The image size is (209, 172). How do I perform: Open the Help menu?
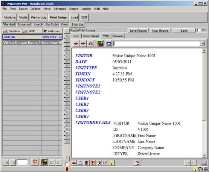click(x=105, y=9)
